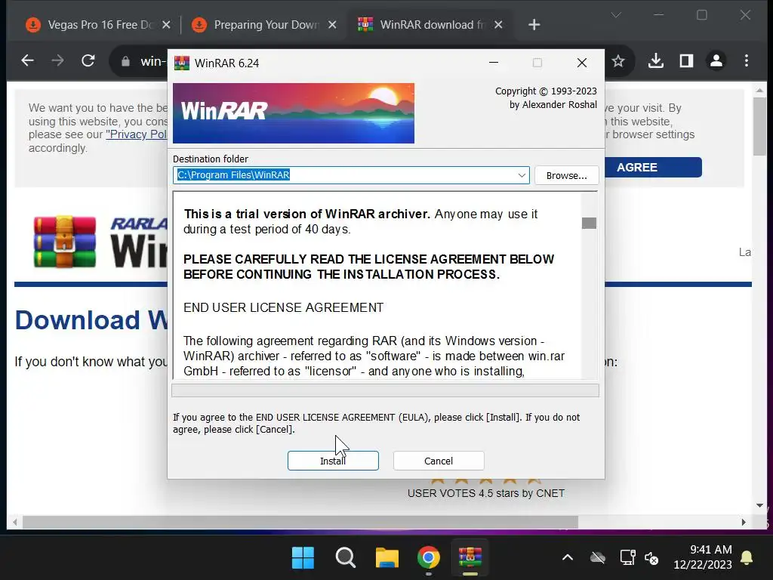Open Chrome profile avatar menu

point(716,60)
